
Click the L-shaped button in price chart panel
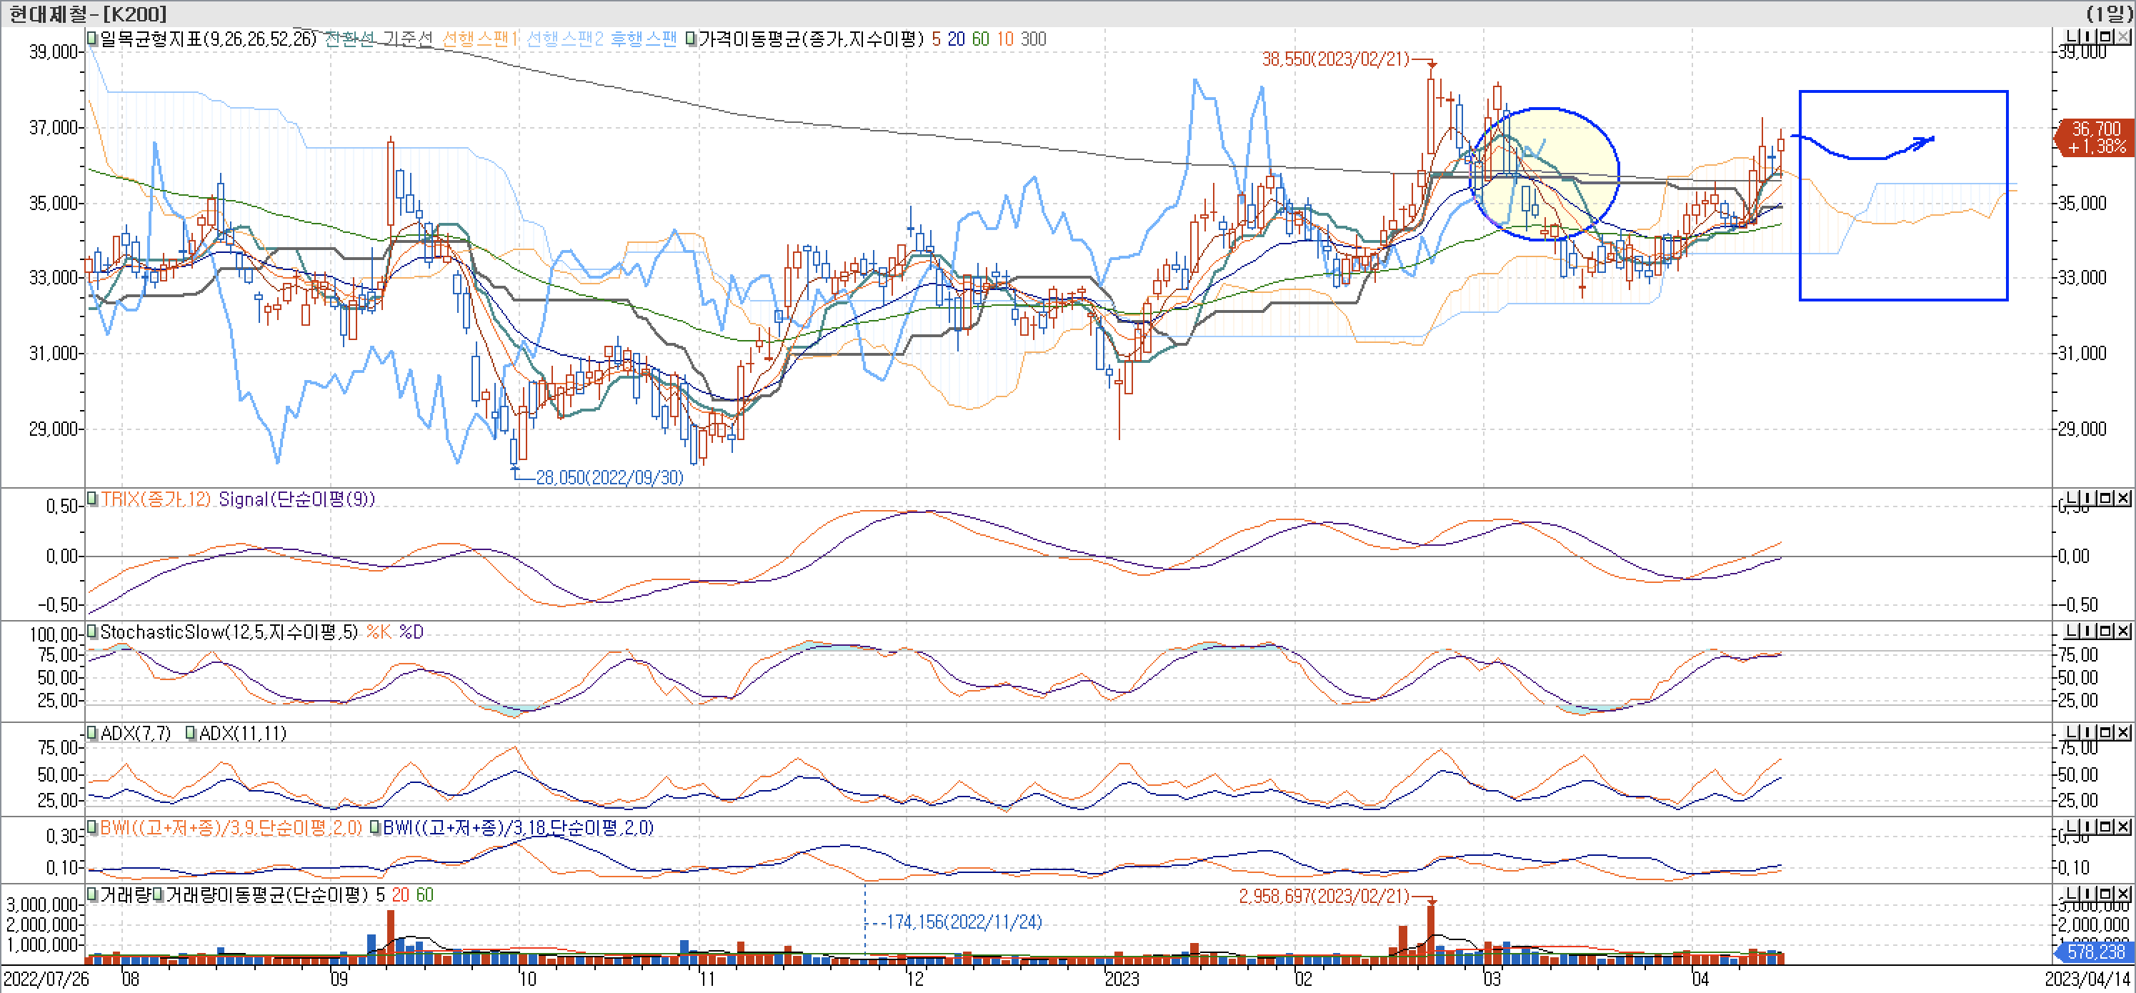coord(2072,36)
